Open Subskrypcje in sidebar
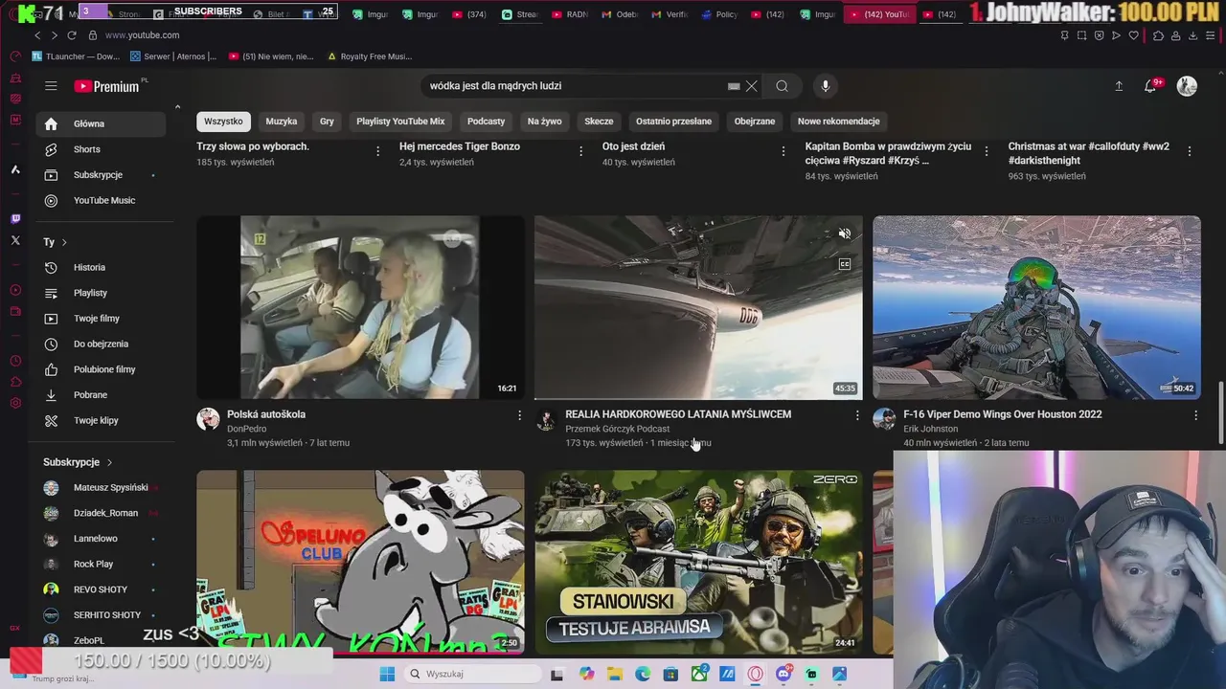 102,175
